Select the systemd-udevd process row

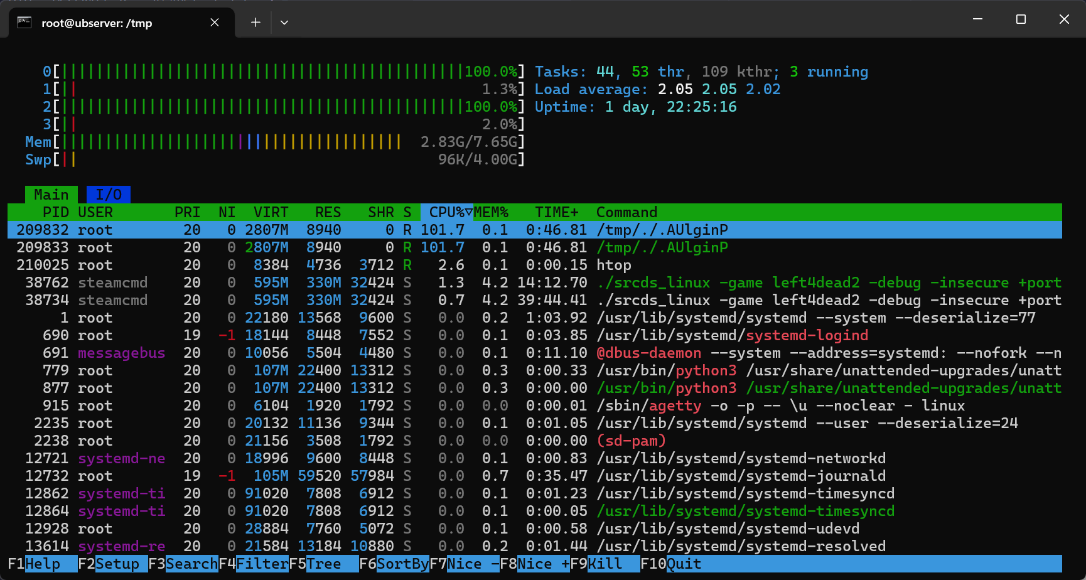pyautogui.click(x=535, y=529)
